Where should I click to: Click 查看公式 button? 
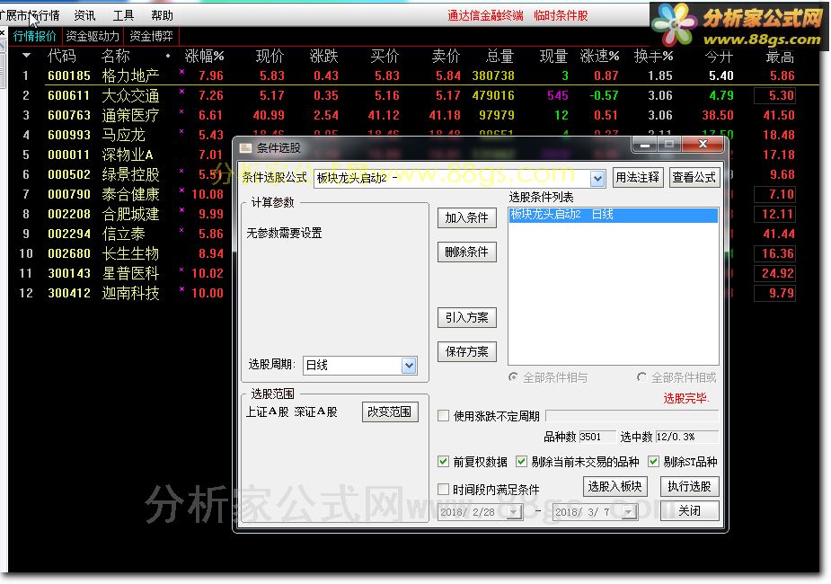[x=694, y=177]
